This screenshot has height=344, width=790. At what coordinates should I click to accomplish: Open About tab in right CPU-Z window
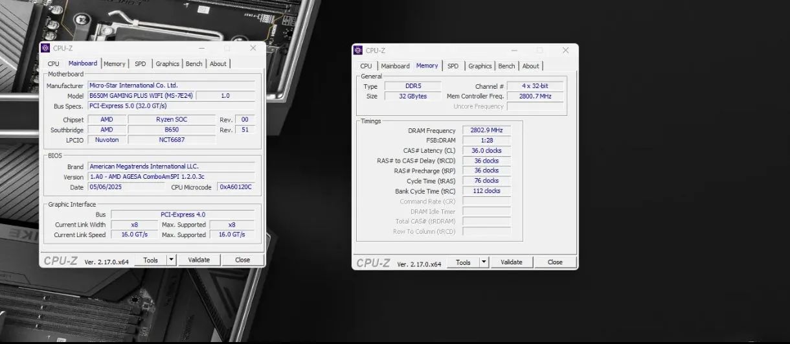pyautogui.click(x=531, y=65)
